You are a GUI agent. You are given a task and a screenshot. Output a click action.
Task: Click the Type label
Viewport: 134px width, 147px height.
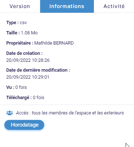point(12,23)
